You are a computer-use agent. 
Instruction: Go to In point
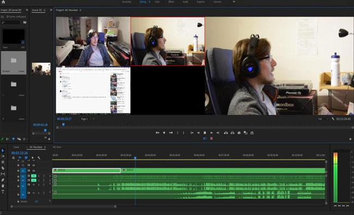pyautogui.click(x=192, y=133)
